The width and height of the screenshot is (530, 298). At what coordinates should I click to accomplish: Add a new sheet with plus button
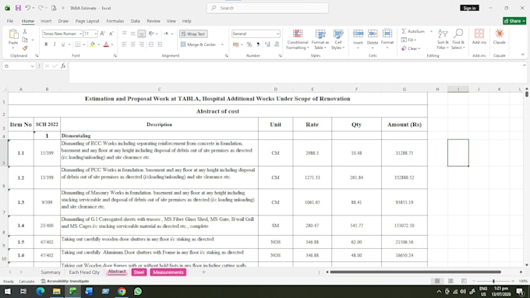203,272
